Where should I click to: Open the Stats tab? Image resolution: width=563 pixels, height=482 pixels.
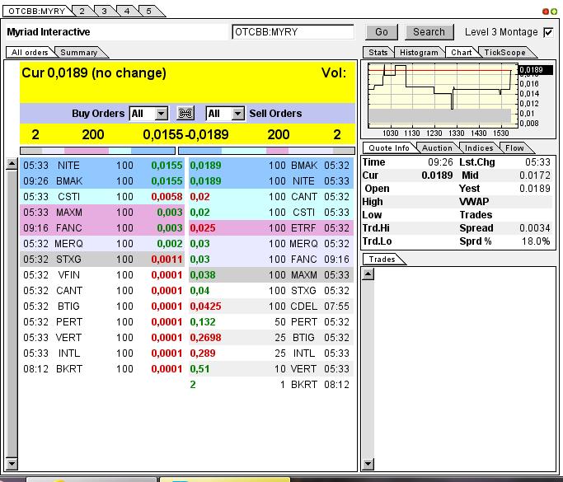pyautogui.click(x=378, y=53)
